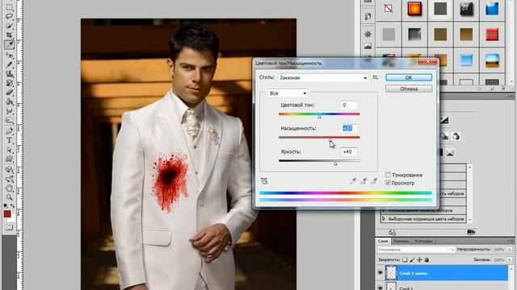The width and height of the screenshot is (517, 290).
Task: Select the Path Selection tool
Action: (9, 150)
